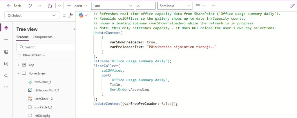Collapse the Home Screen tree node

pyautogui.click(x=19, y=73)
